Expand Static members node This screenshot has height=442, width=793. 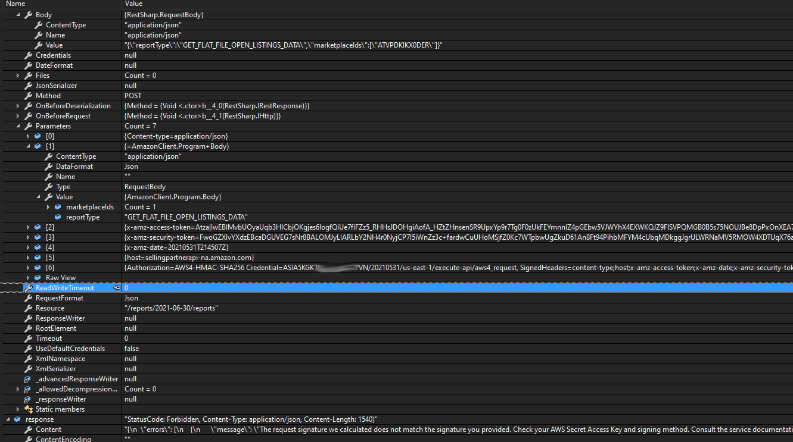(18, 409)
